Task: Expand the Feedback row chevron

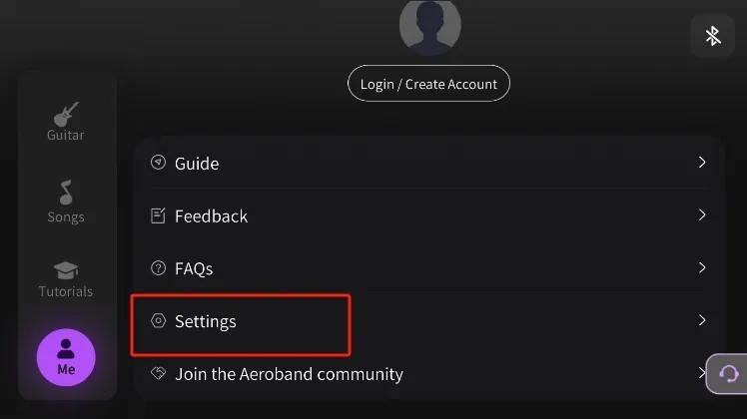Action: point(702,215)
